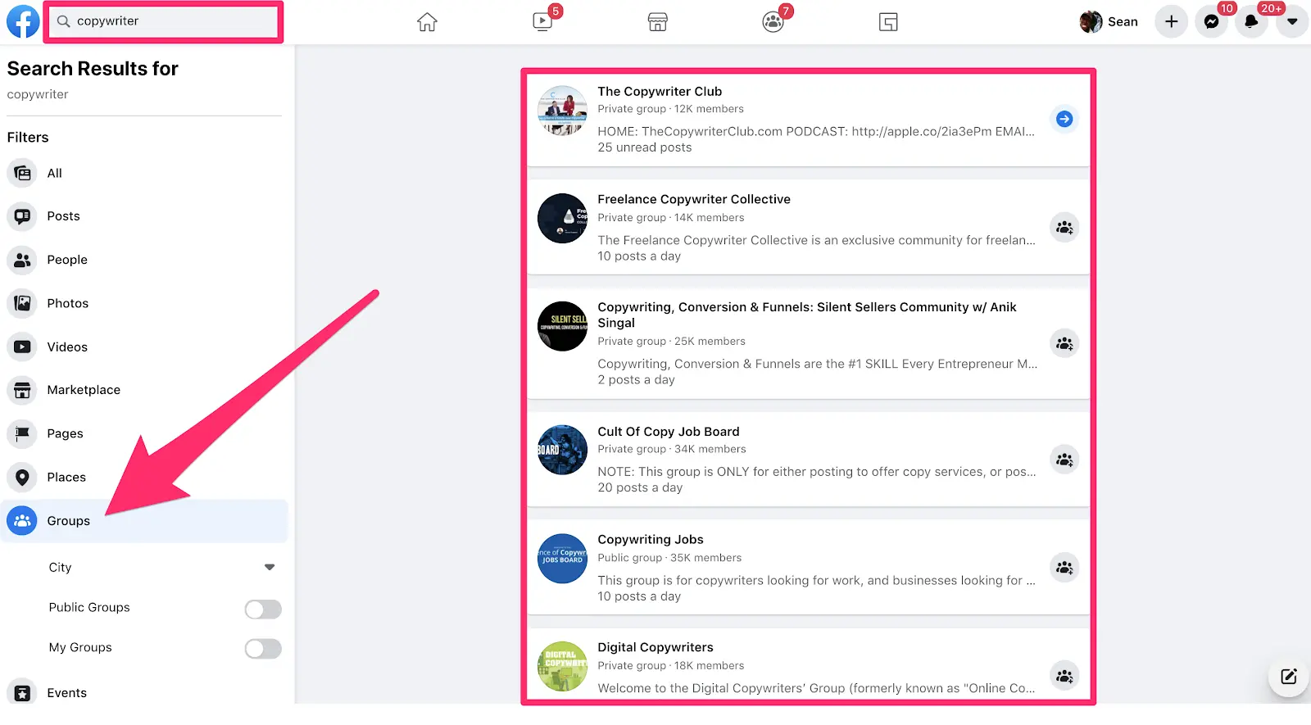Open the Groups tab icon in top bar
Image resolution: width=1311 pixels, height=725 pixels.
point(773,22)
